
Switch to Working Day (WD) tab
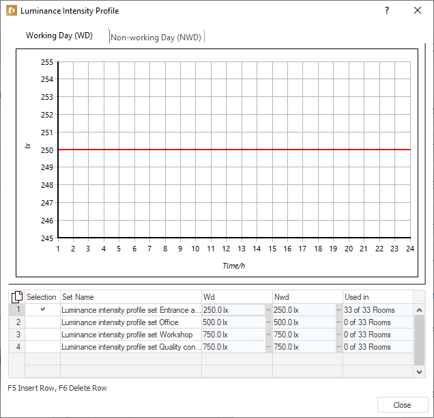[x=59, y=36]
